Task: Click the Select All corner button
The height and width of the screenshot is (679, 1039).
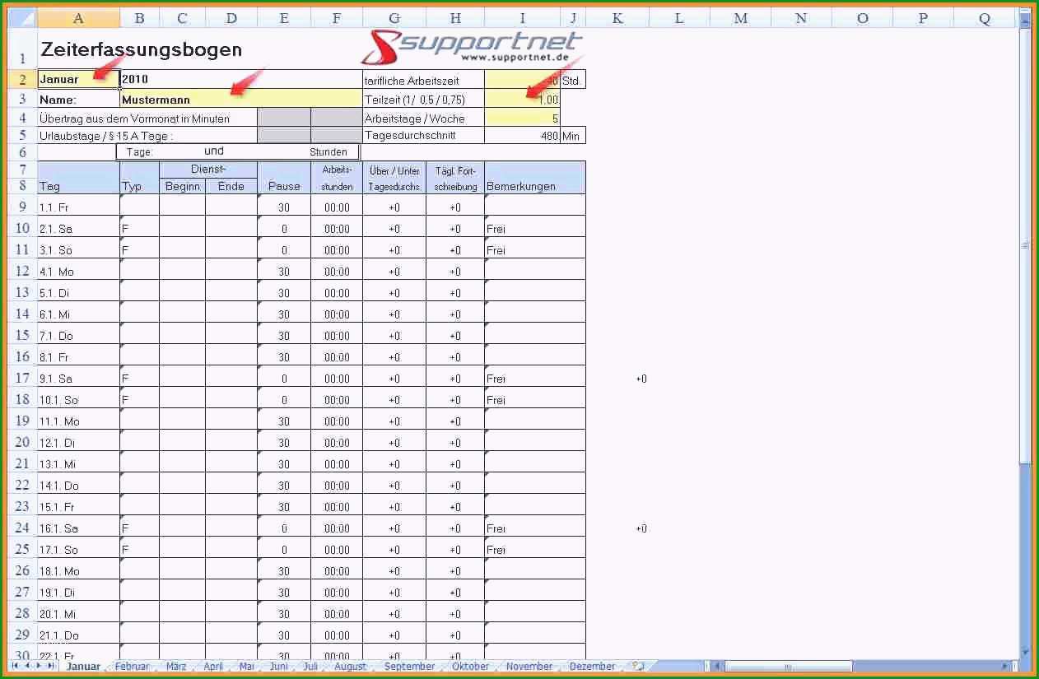Action: [x=22, y=17]
